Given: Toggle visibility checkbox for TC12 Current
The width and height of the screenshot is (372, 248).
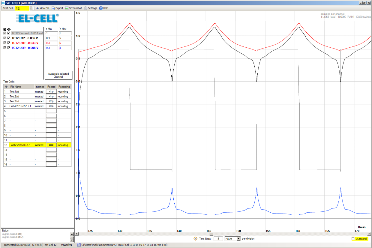Looking at the screenshot, I should (x=9, y=34).
